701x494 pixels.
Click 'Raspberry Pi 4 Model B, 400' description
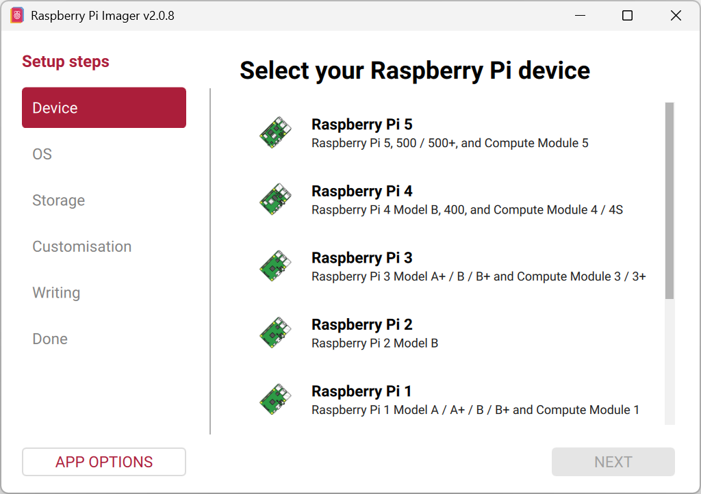(467, 209)
